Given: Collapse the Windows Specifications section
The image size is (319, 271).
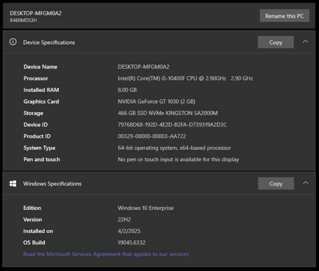Looking at the screenshot, I should (305, 183).
